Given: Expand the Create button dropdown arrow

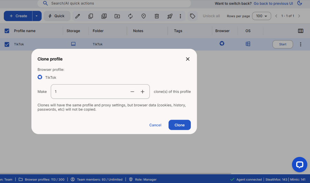Looking at the screenshot, I should click(37, 16).
